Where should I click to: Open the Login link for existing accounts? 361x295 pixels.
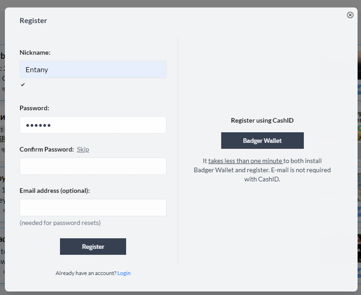pos(124,273)
